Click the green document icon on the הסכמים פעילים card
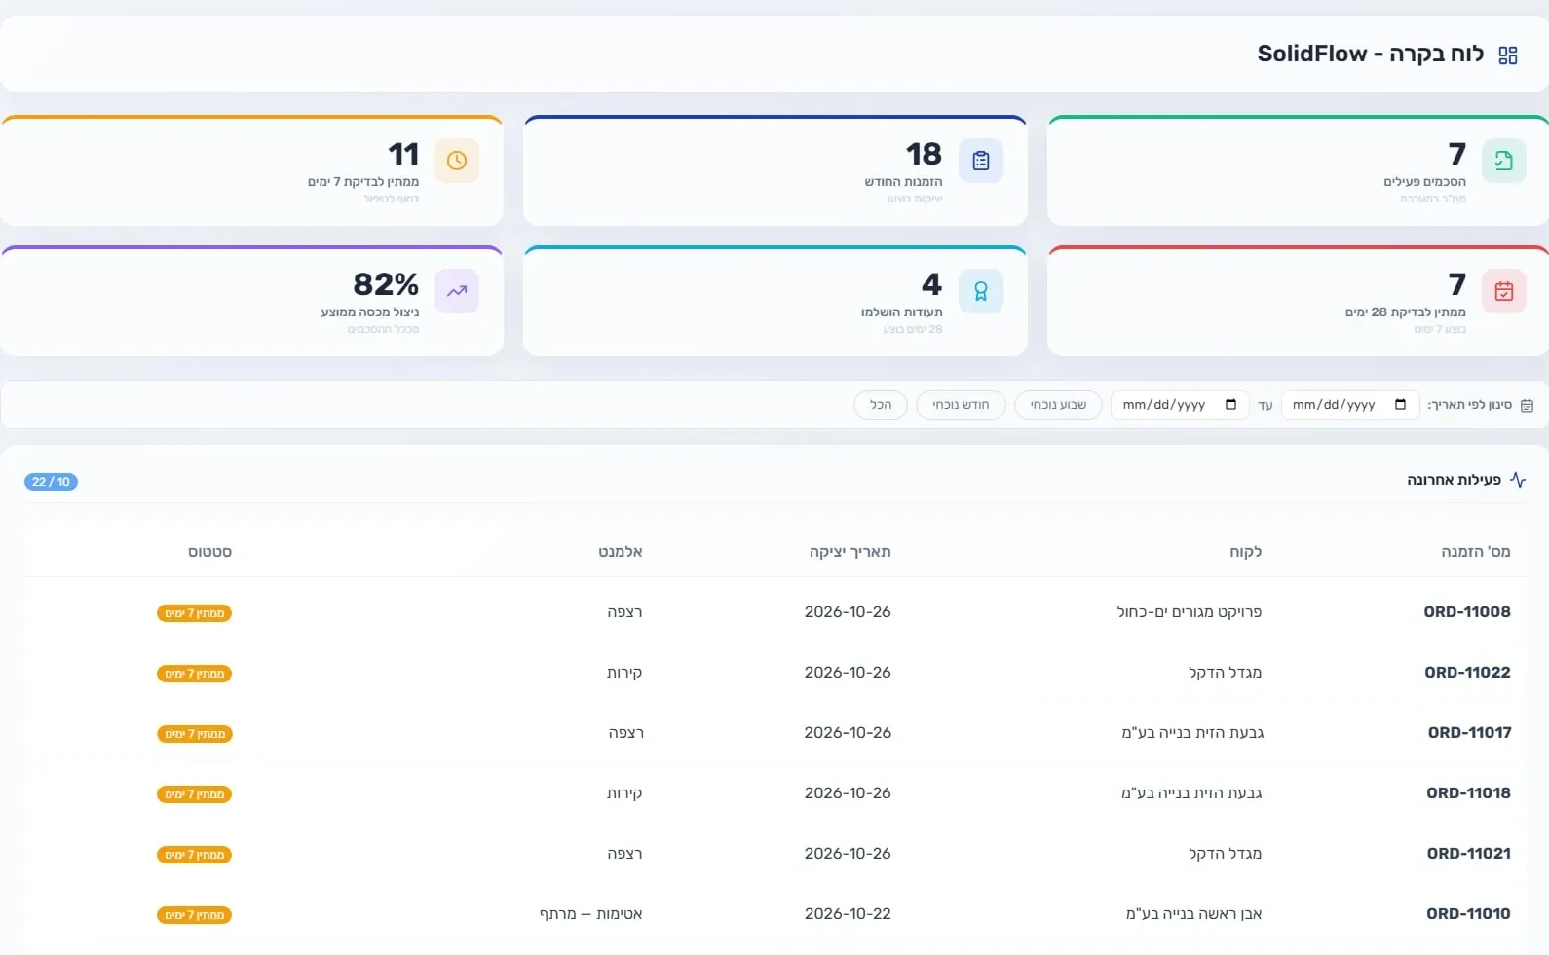 [x=1503, y=161]
